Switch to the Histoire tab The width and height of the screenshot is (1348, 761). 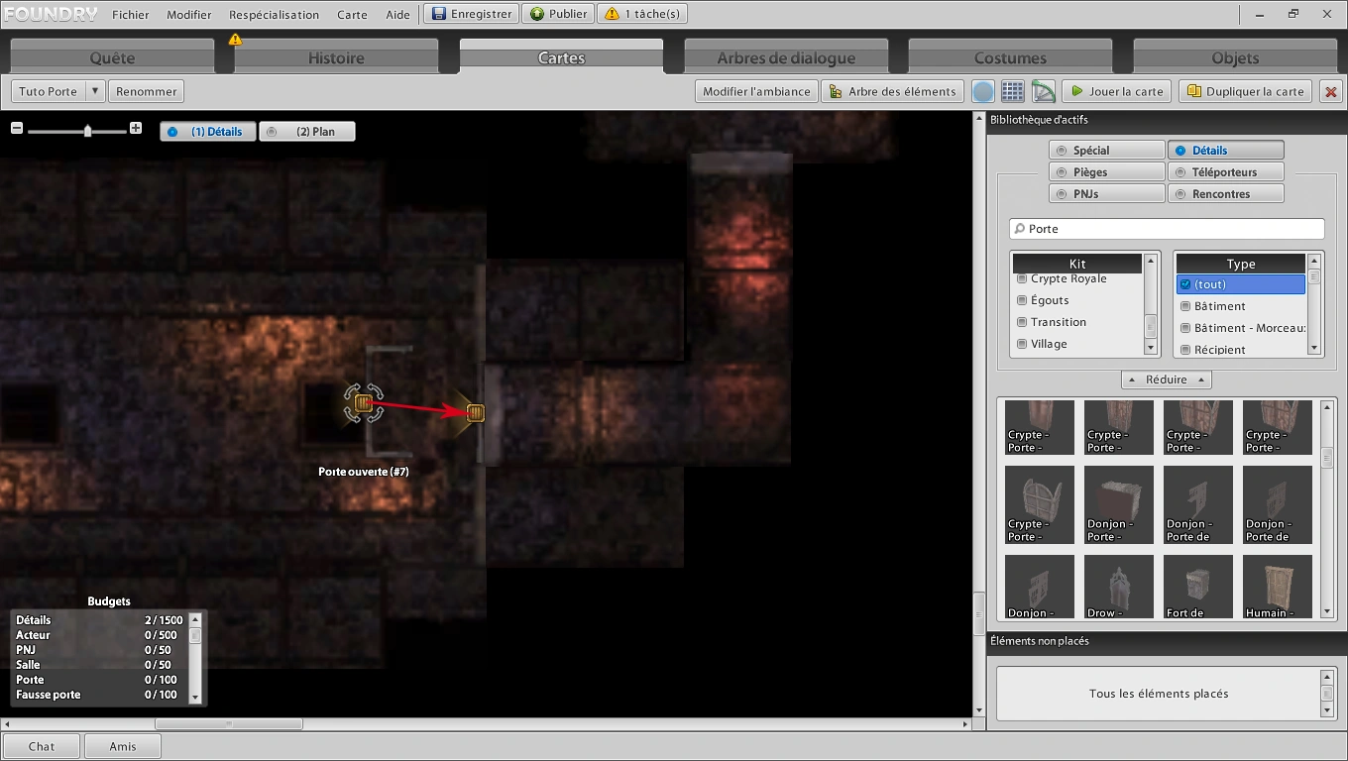336,57
